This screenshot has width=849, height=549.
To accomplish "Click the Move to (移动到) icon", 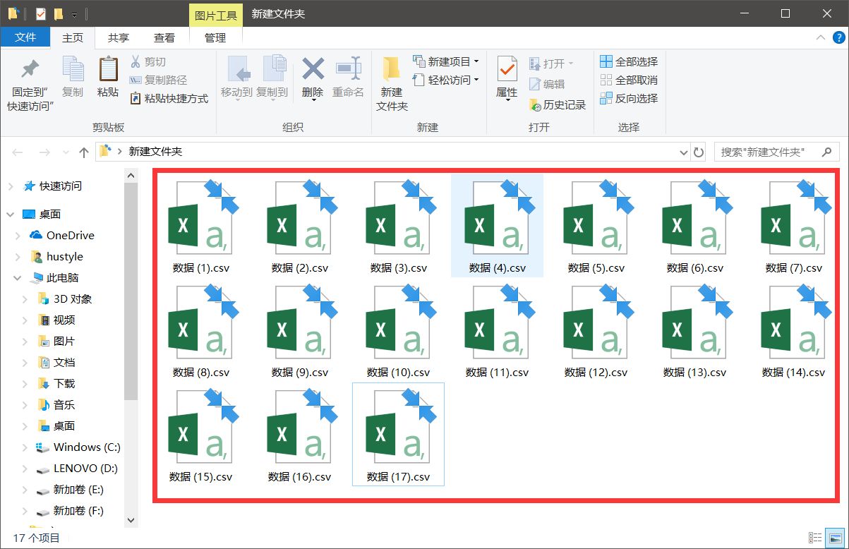I will [238, 69].
